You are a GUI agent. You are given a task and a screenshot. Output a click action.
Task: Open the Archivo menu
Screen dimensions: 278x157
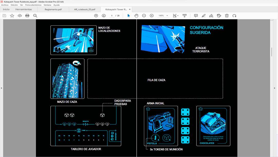tap(5, 5)
